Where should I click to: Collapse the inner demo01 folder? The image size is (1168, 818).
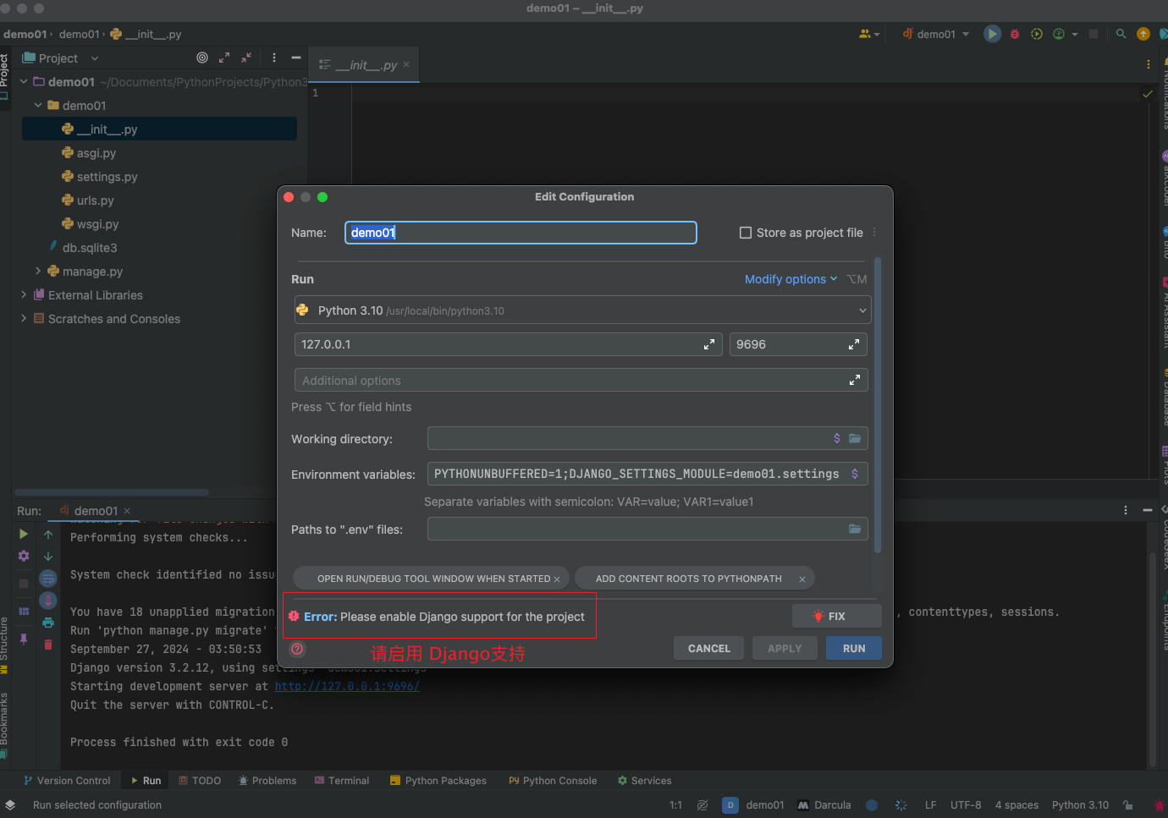click(38, 106)
